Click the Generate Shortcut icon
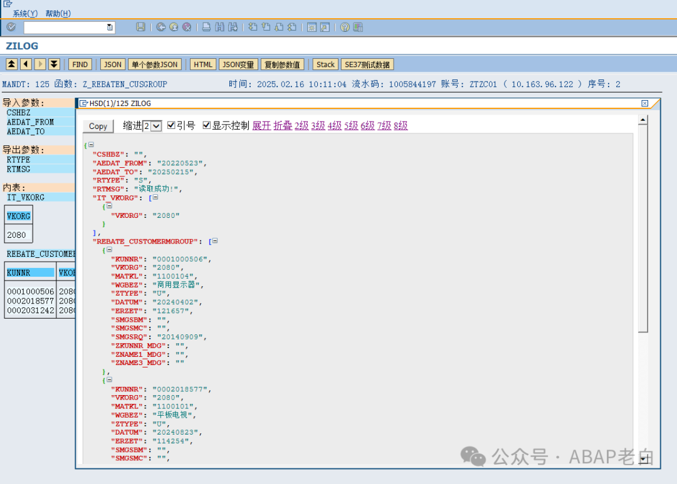This screenshot has height=484, width=677. coord(325,27)
